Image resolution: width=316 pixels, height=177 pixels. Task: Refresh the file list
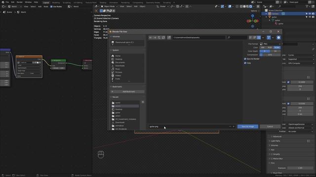[163, 37]
